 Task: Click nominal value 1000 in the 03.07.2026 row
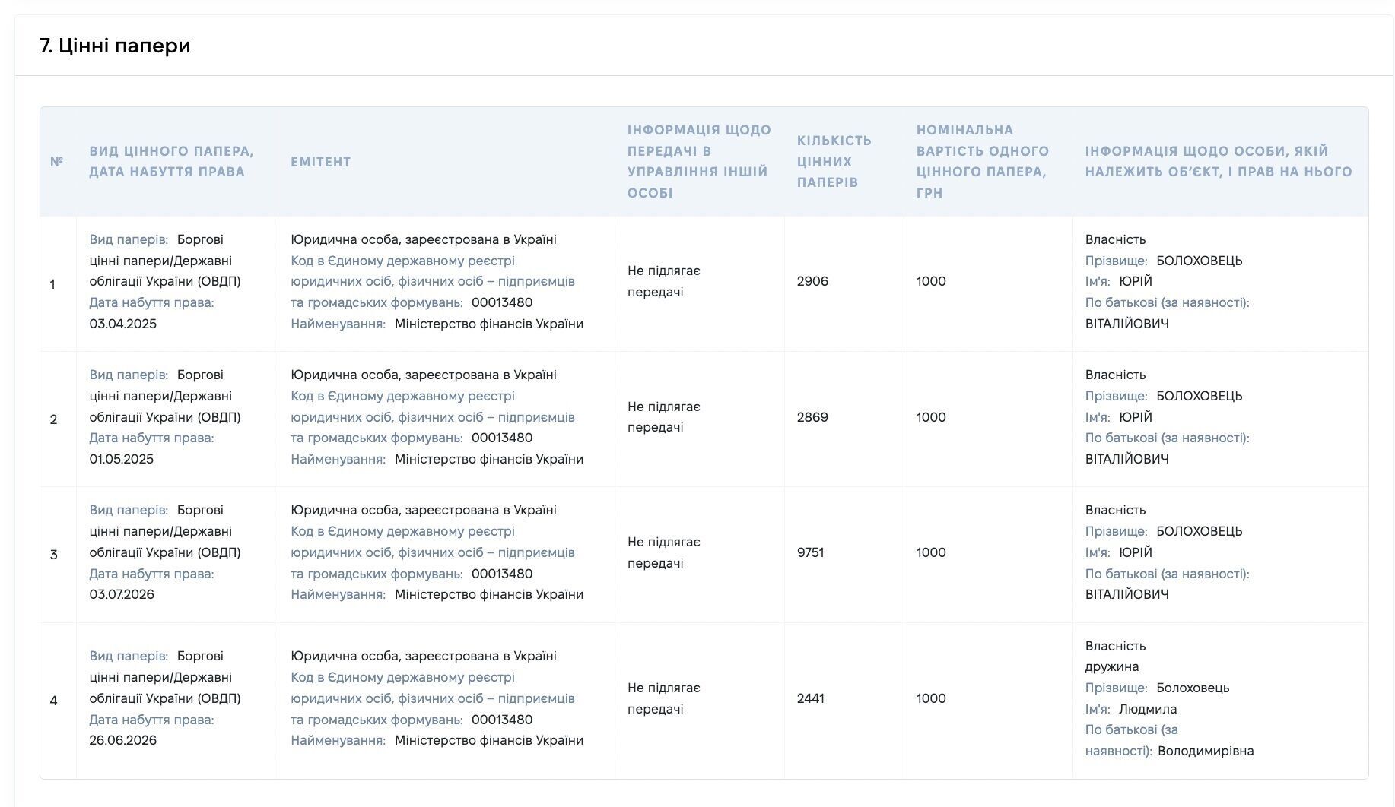931,552
